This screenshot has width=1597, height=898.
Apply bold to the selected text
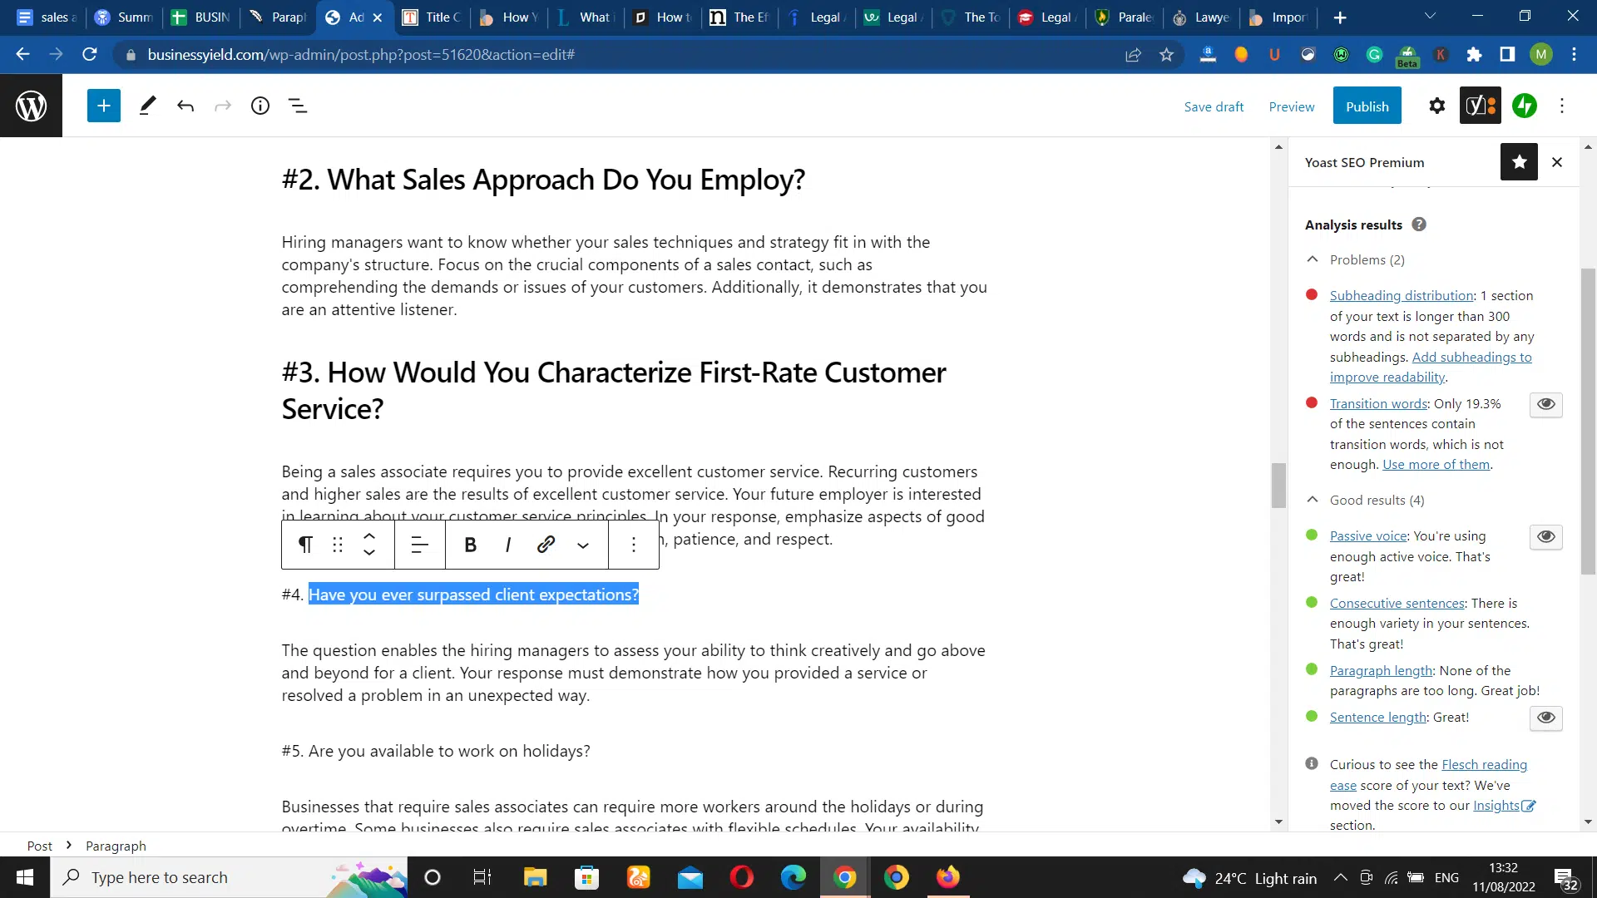[470, 545]
